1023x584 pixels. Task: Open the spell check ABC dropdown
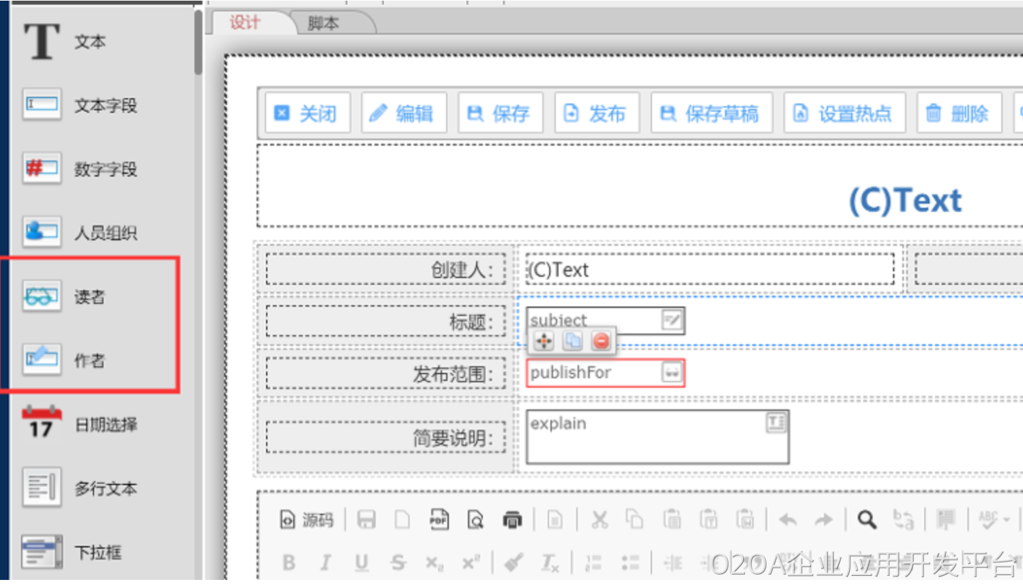(994, 520)
